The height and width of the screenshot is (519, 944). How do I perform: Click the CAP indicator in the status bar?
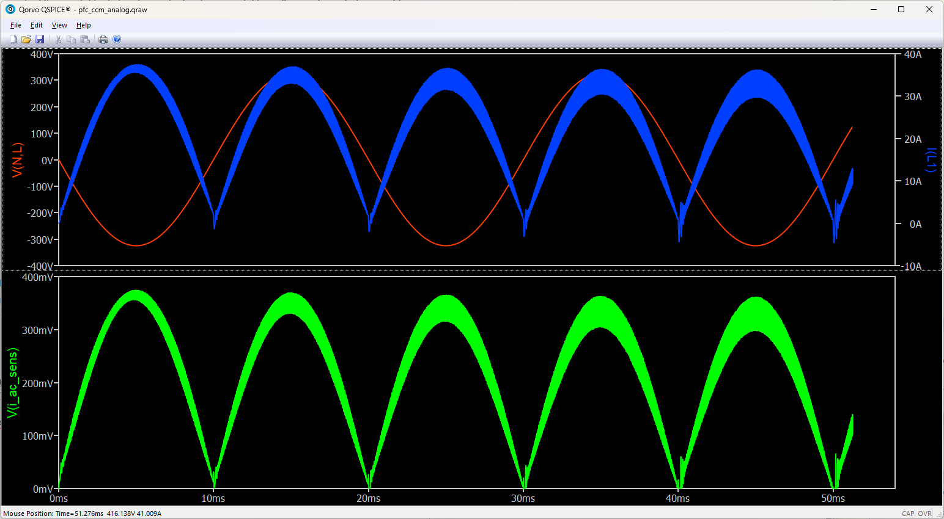[x=908, y=514]
